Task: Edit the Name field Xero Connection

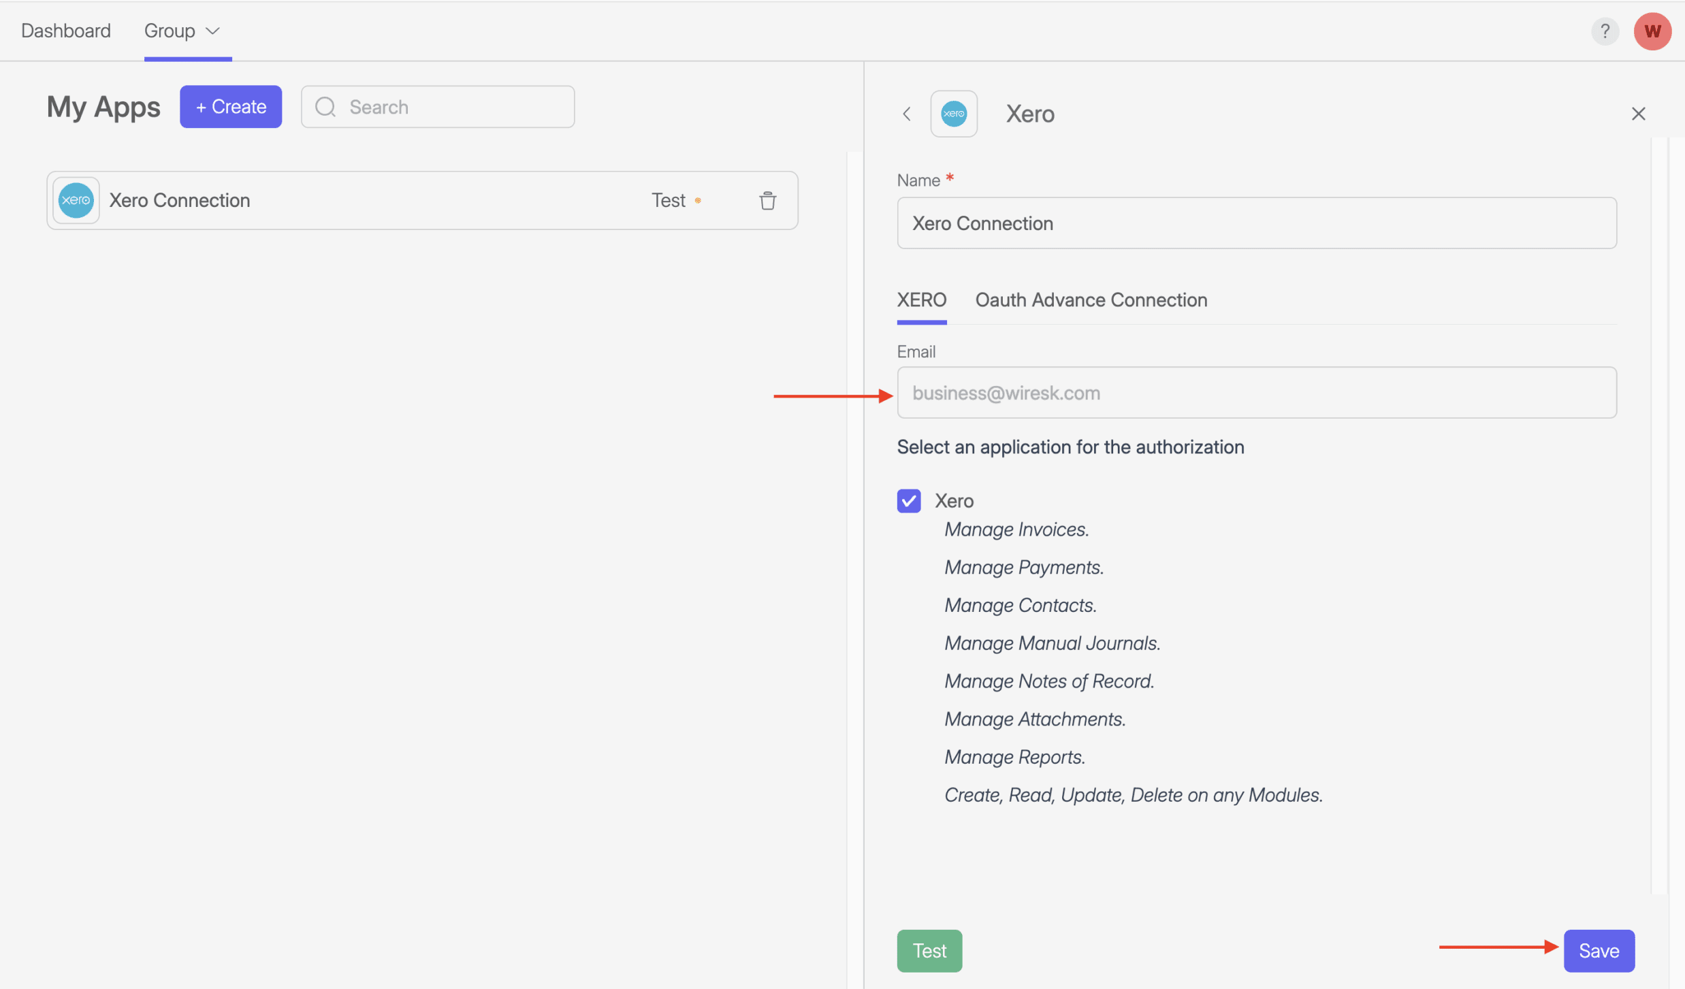Action: [x=1256, y=223]
